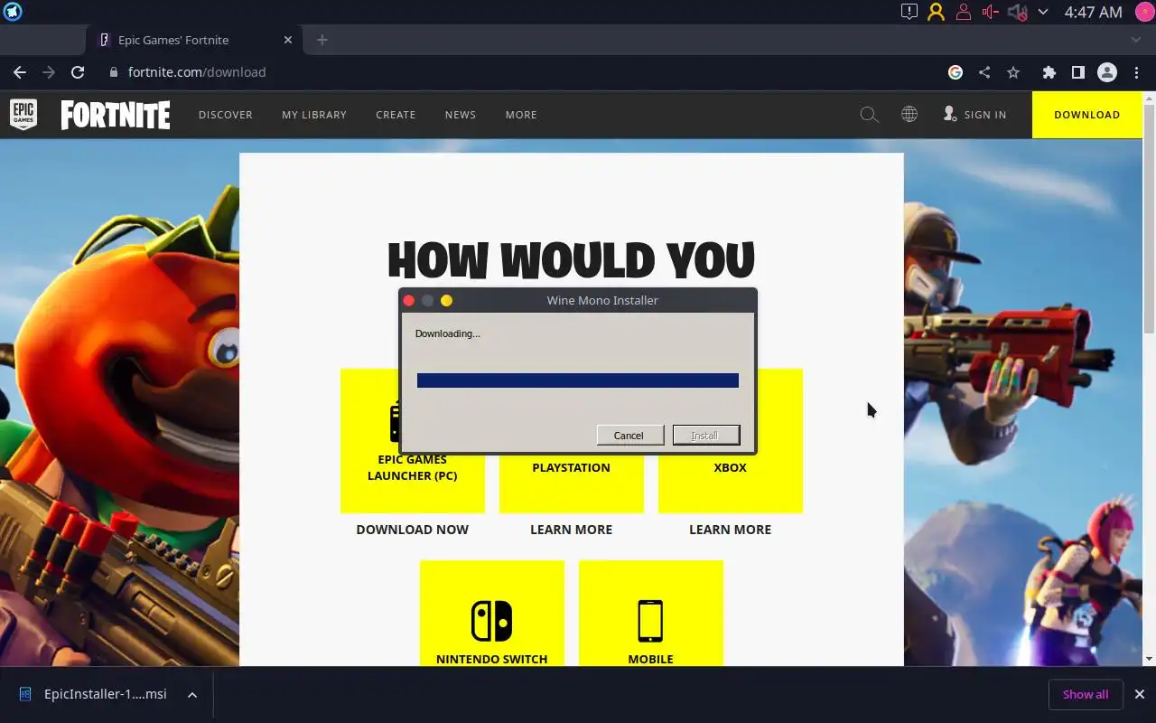This screenshot has height=723, width=1156.
Task: Click DOWNLOAD NOW under Epic Games Launcher
Action: (413, 530)
